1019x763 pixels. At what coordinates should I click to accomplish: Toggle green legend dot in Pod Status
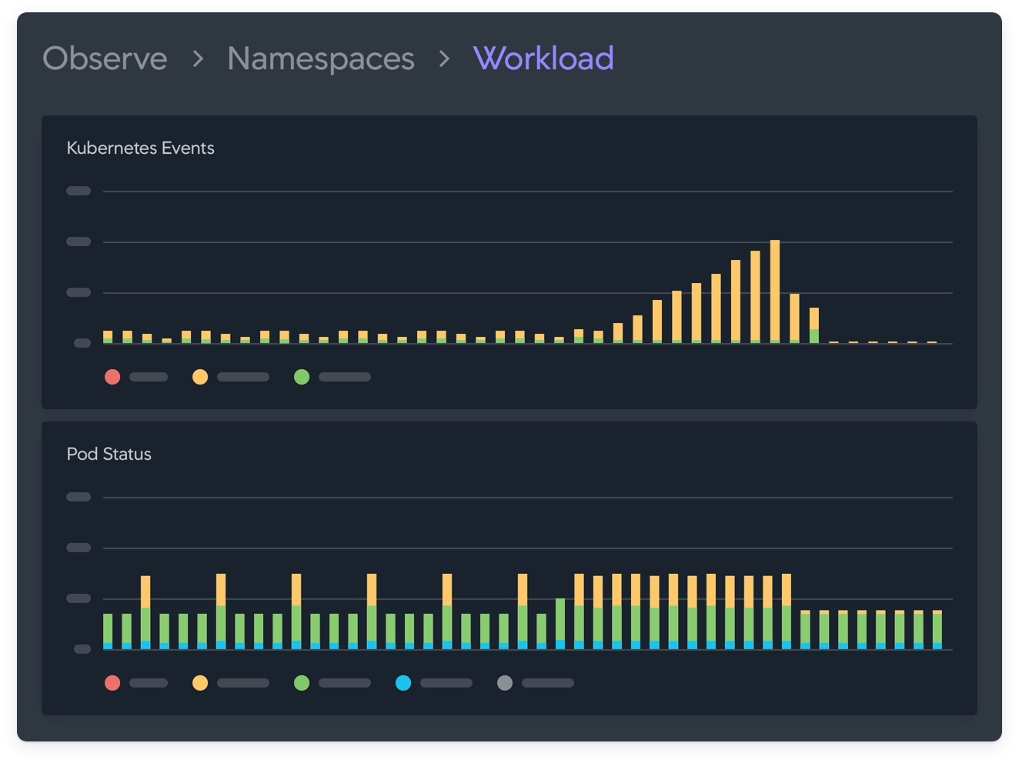302,683
